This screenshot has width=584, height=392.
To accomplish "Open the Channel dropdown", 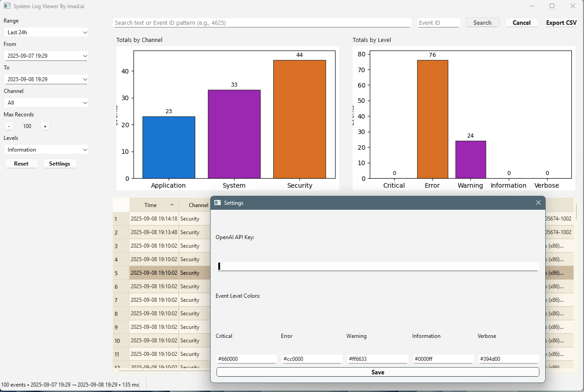I will (x=46, y=103).
